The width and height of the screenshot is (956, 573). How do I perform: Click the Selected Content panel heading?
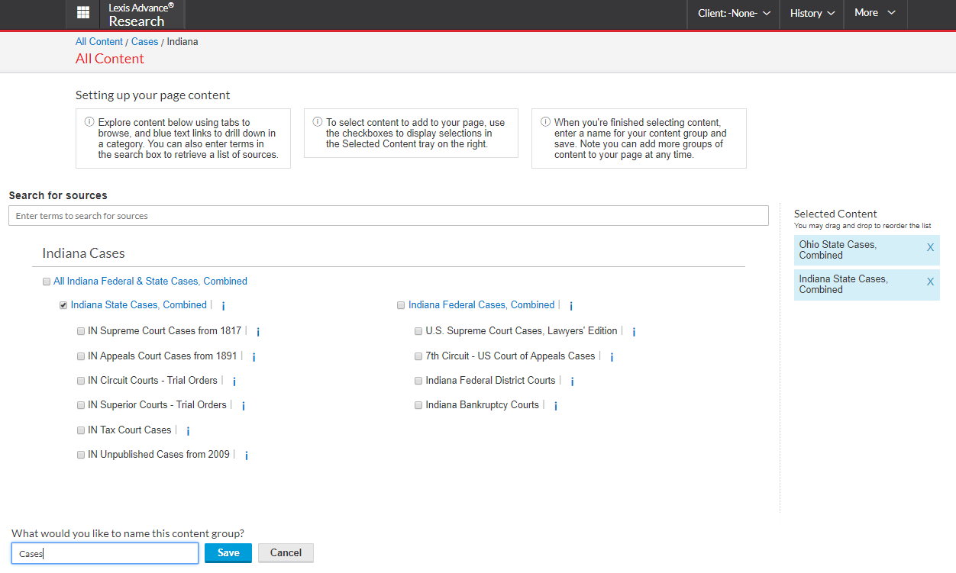click(x=835, y=214)
